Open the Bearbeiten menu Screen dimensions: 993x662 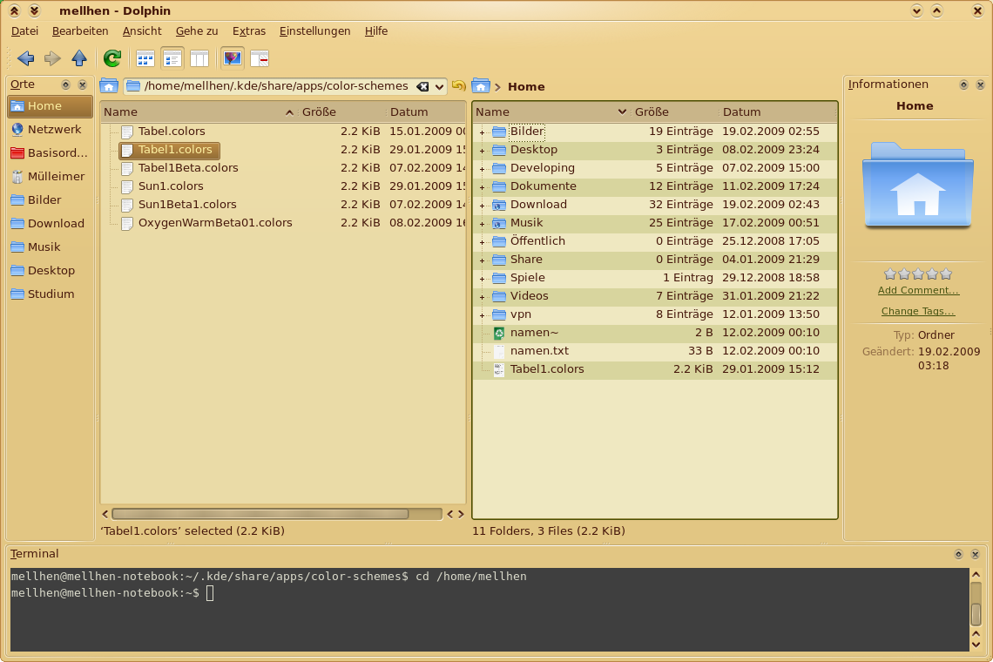click(80, 31)
